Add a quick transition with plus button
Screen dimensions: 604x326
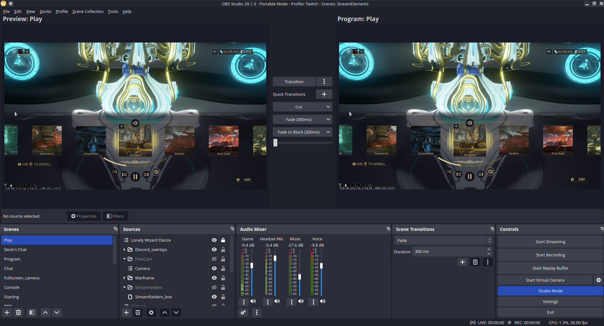324,94
